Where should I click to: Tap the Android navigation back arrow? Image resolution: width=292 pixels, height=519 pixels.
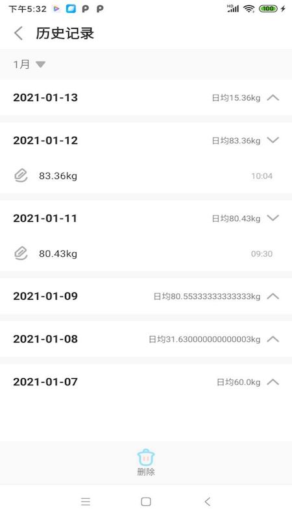[x=207, y=501]
